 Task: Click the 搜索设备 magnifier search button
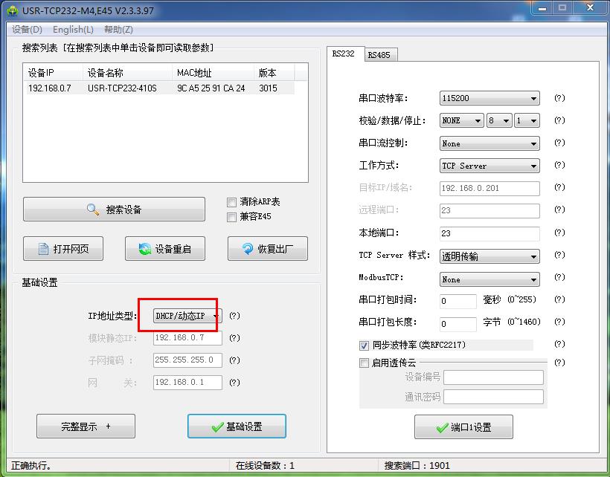pyautogui.click(x=114, y=210)
